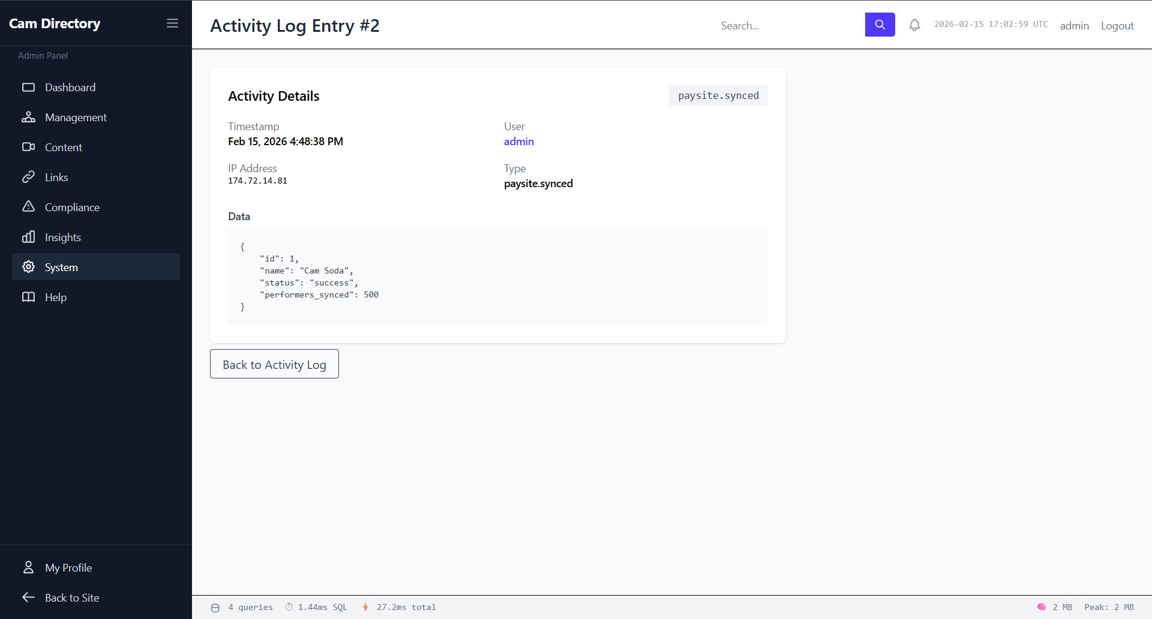Click the Content camera icon
1152x619 pixels.
28,148
